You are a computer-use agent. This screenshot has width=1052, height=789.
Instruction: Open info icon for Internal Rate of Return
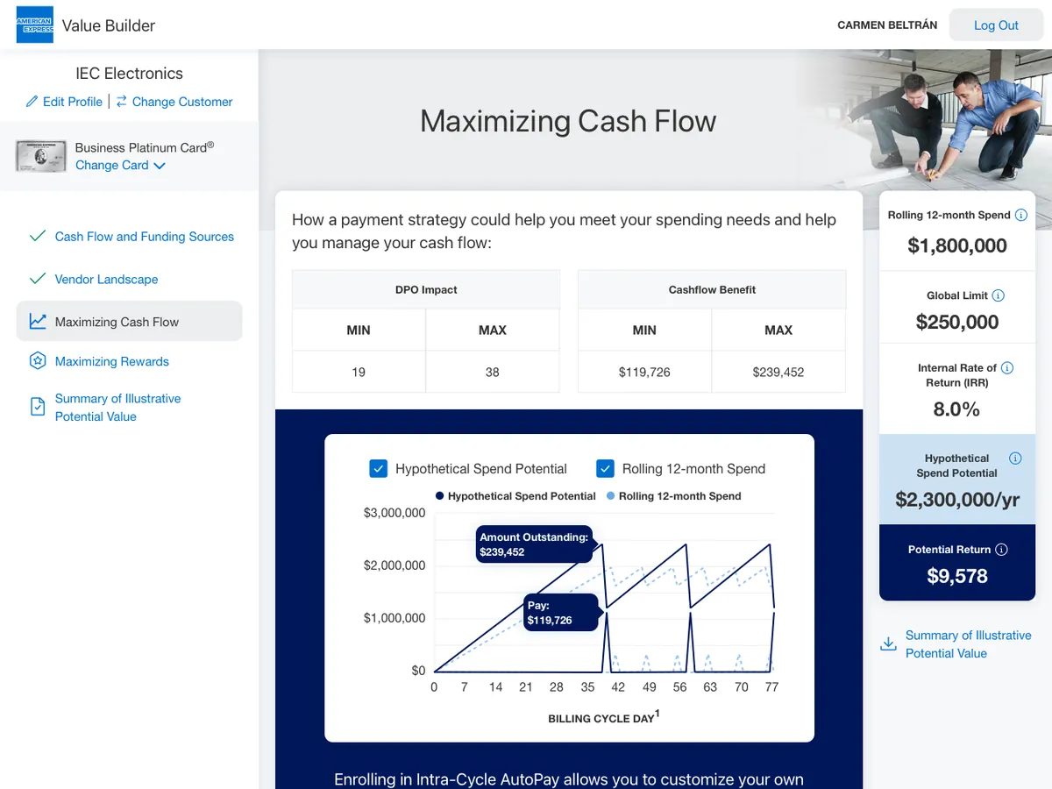tap(1007, 368)
